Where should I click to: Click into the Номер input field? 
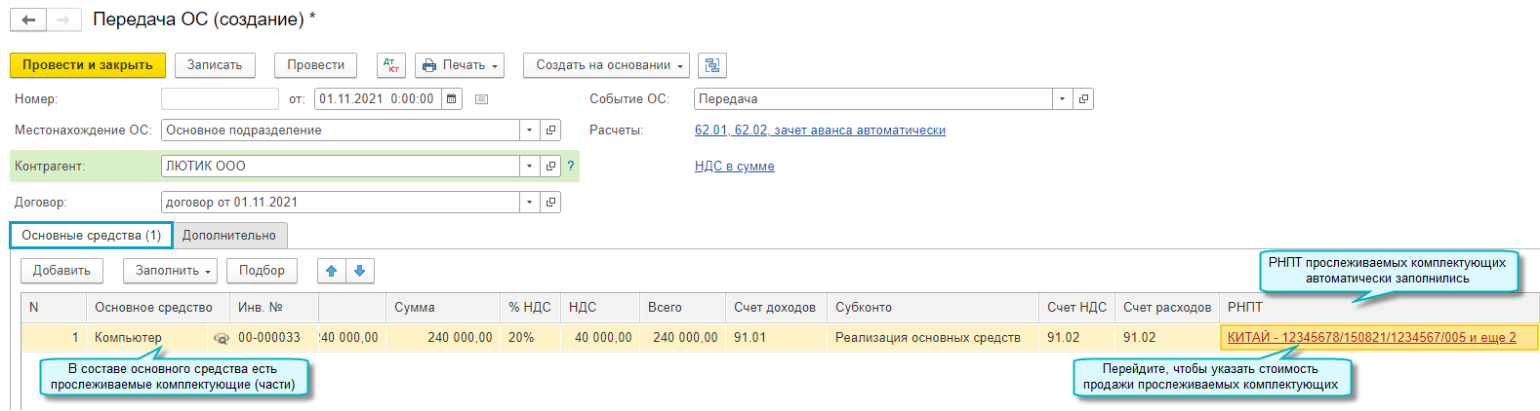220,98
